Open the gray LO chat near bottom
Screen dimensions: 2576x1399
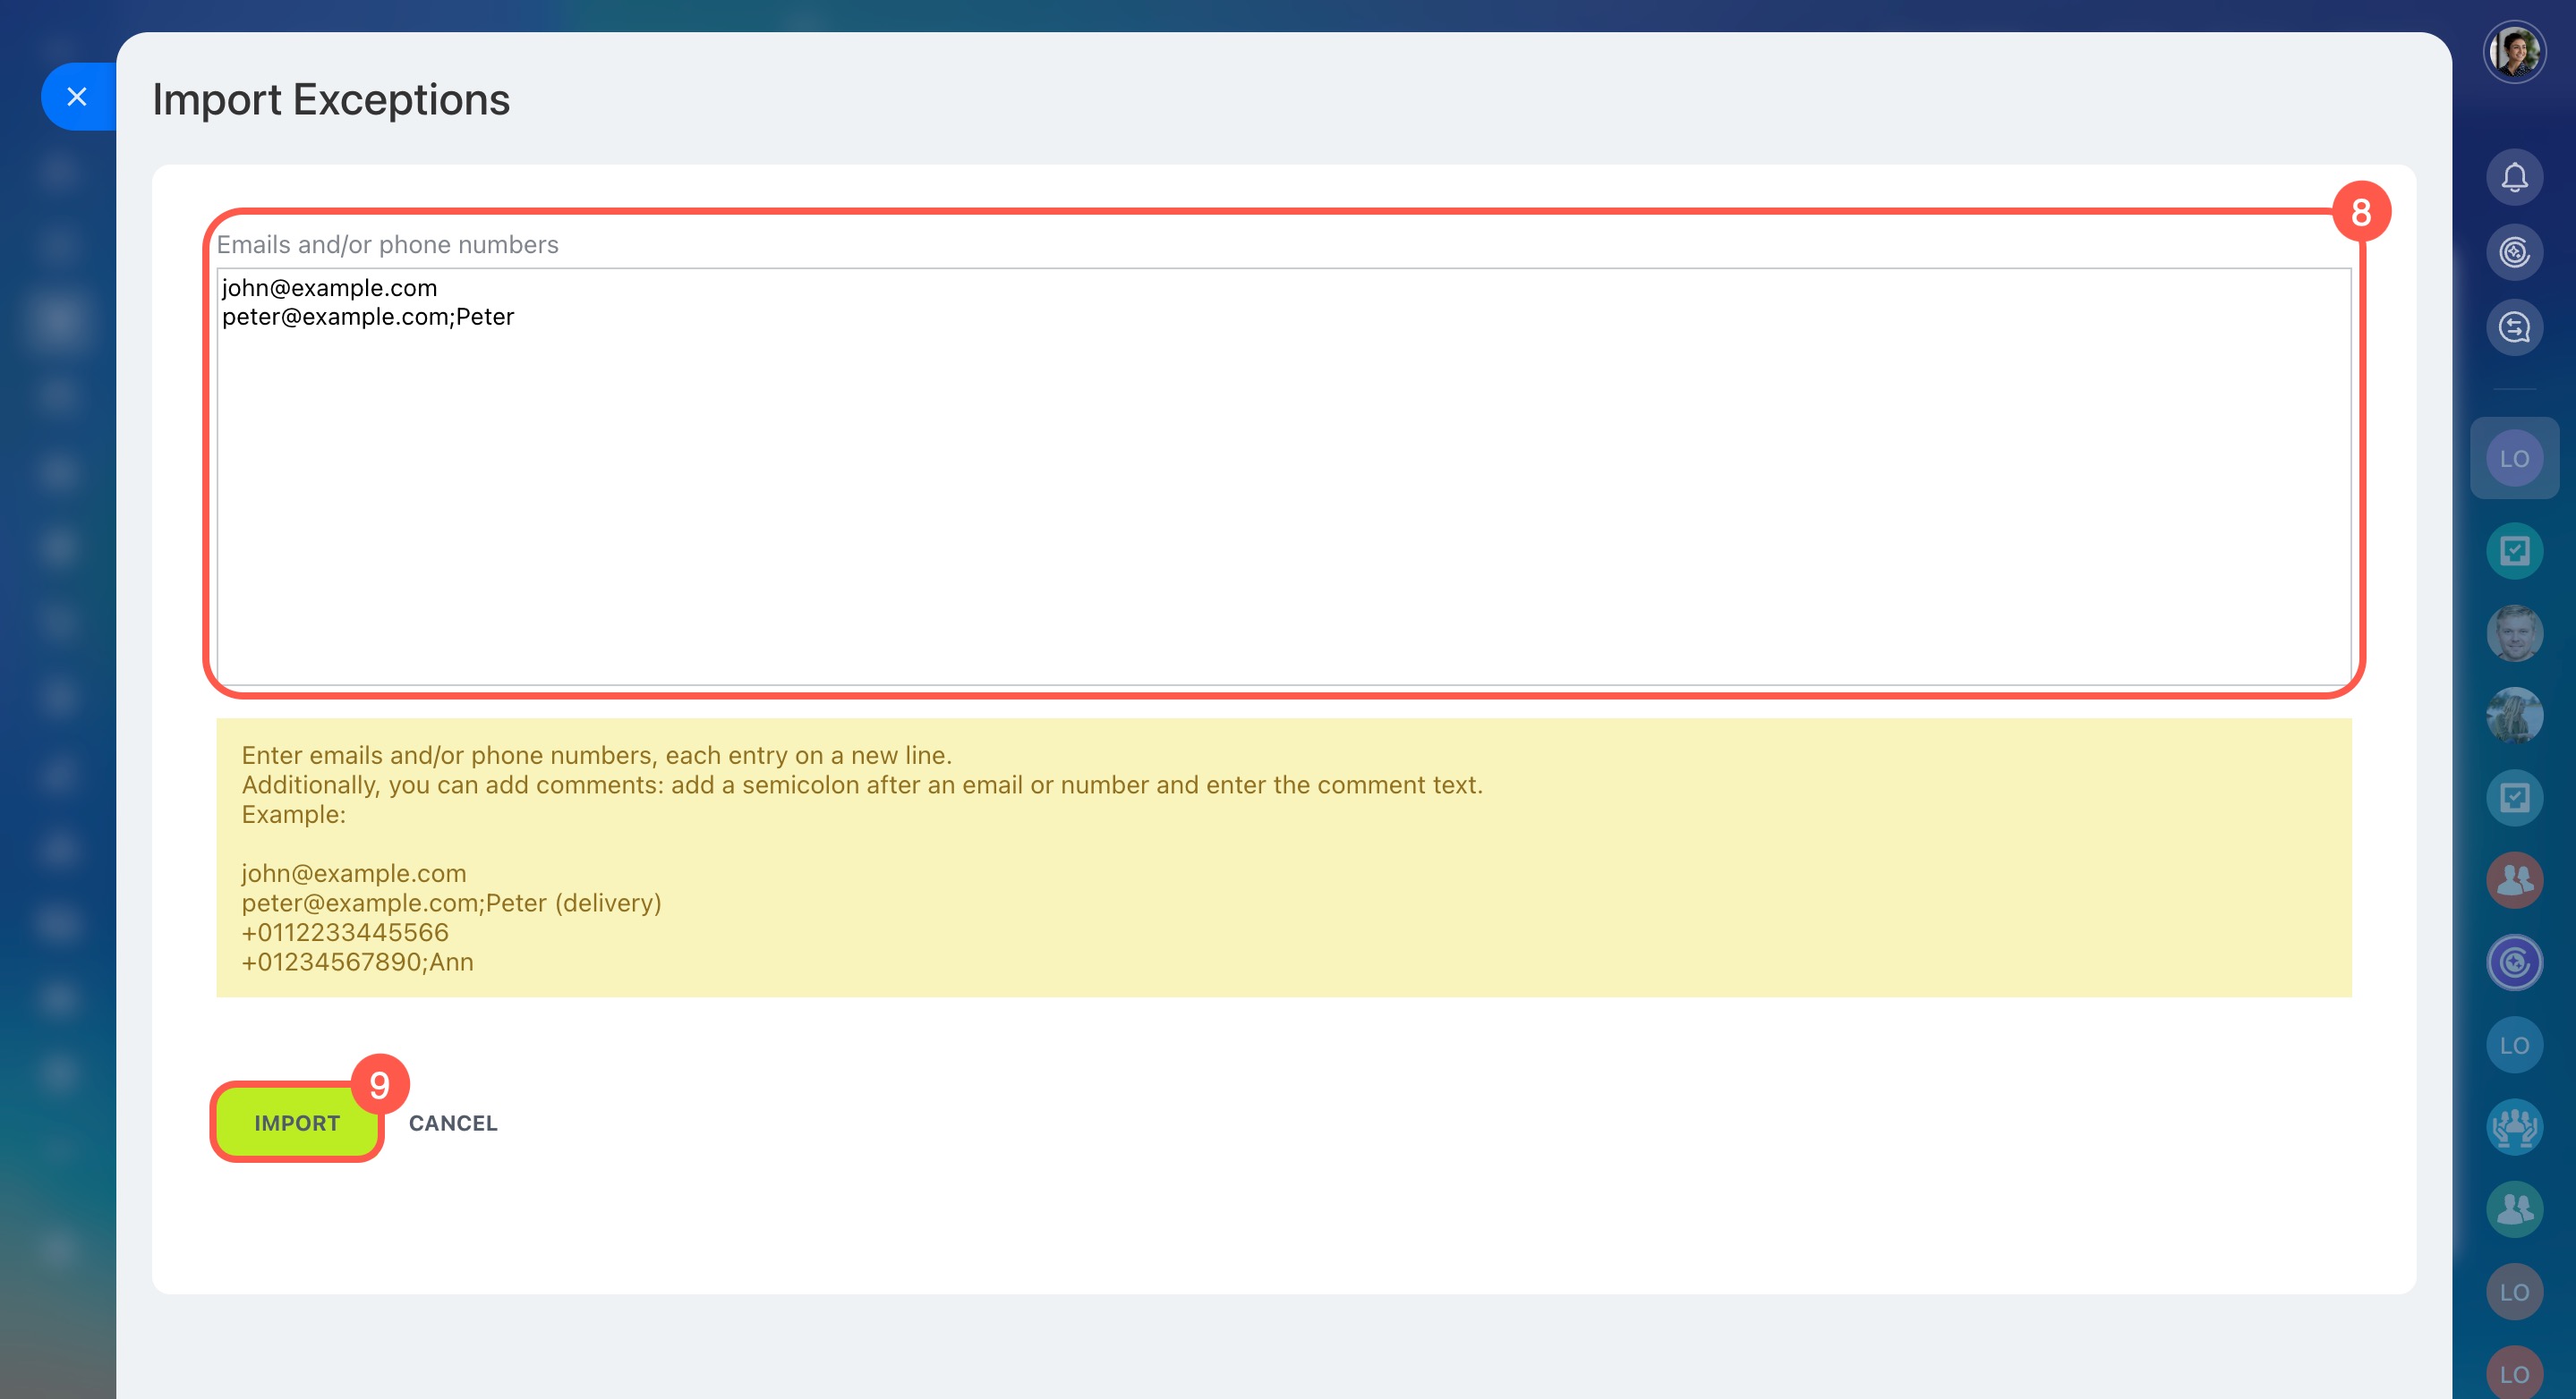(2514, 1292)
